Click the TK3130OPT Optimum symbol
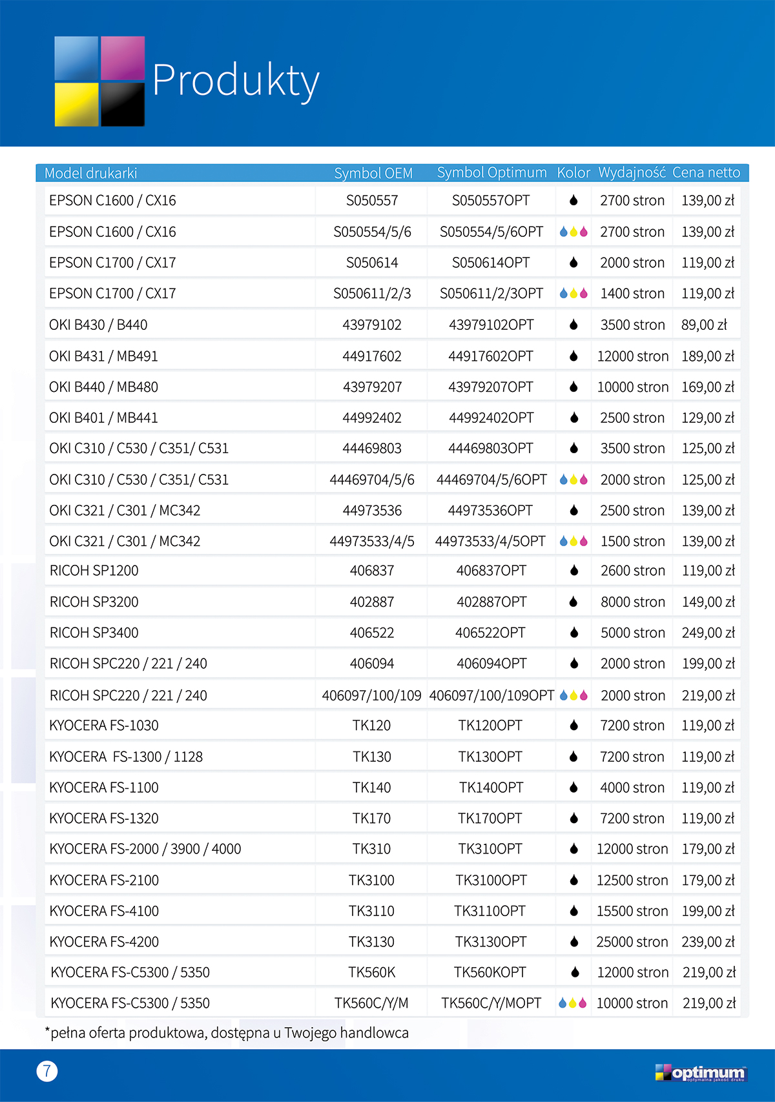 491,942
